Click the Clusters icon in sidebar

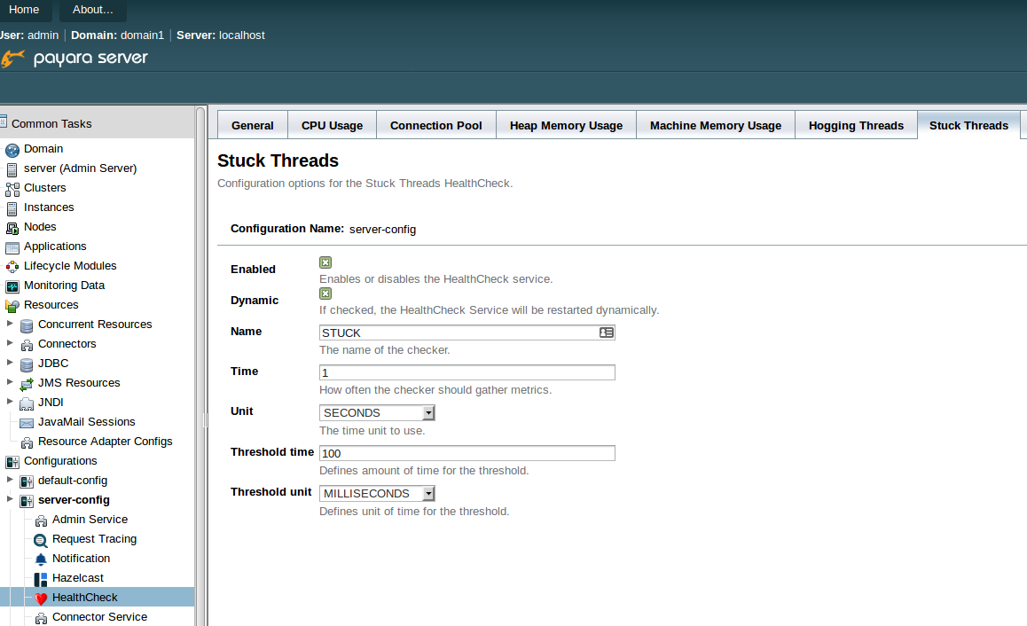tap(12, 188)
